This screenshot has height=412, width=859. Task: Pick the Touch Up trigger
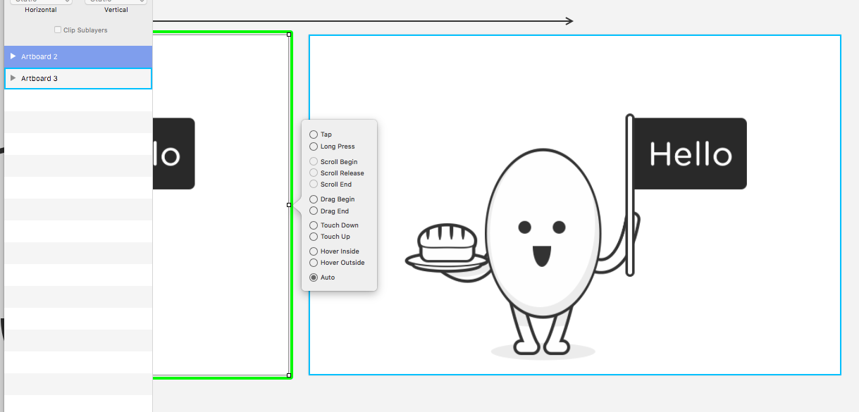[314, 237]
